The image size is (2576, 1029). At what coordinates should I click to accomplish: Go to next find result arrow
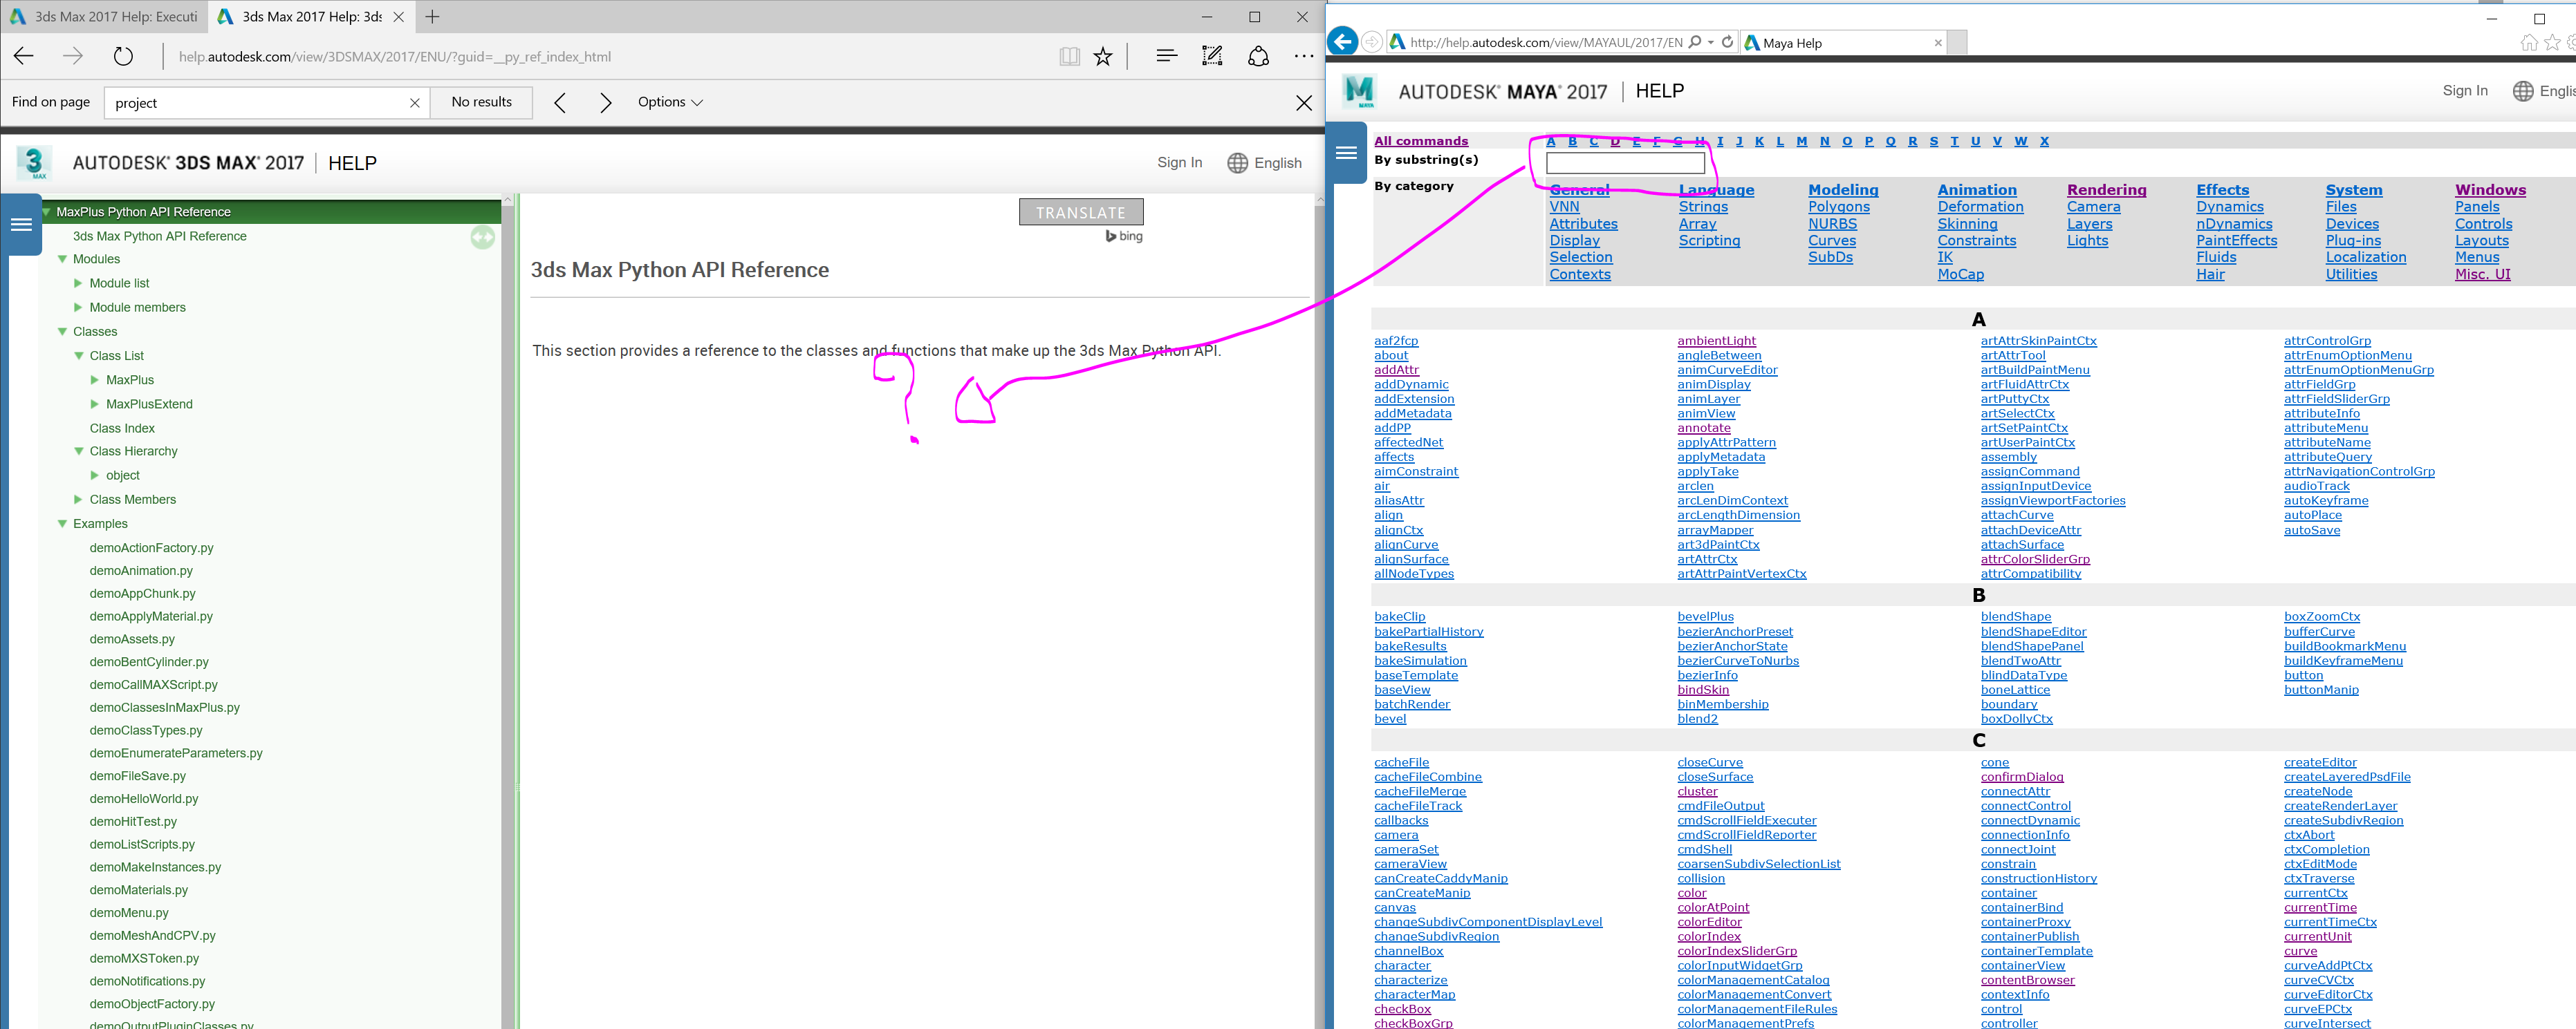(x=605, y=103)
